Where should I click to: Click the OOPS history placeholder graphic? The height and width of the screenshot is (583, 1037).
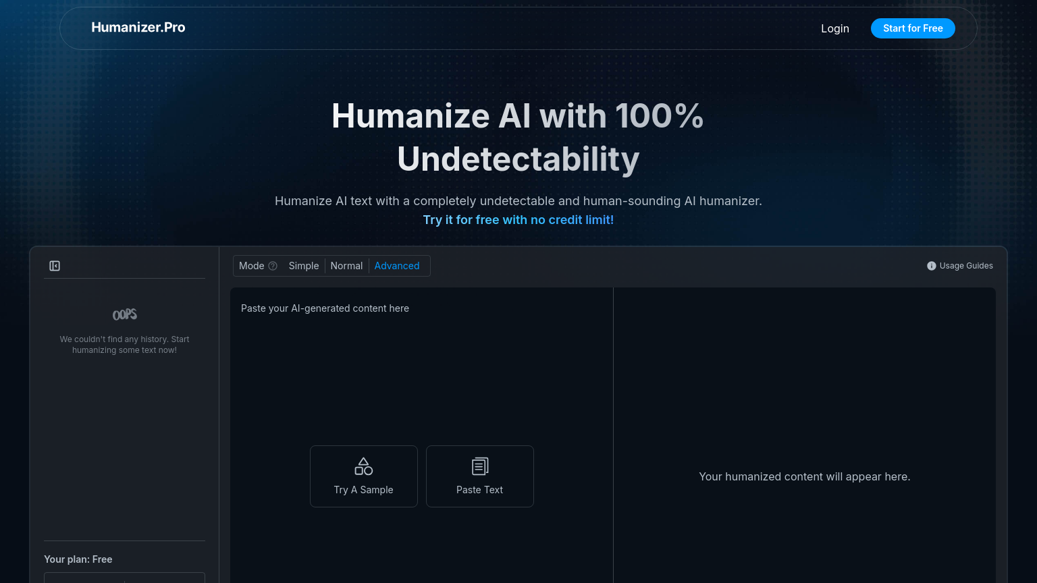(x=124, y=314)
